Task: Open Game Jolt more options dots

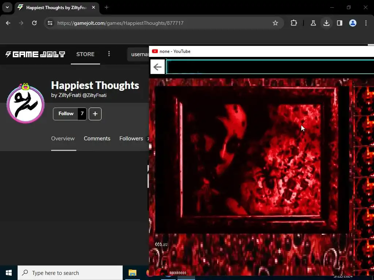Action: [109, 54]
